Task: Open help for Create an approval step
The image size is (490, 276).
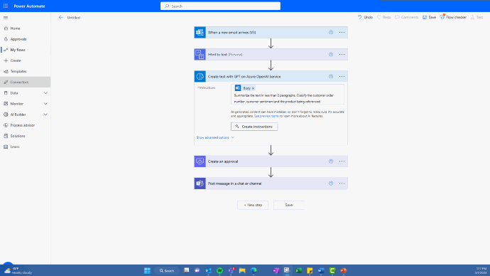Action: [331, 161]
